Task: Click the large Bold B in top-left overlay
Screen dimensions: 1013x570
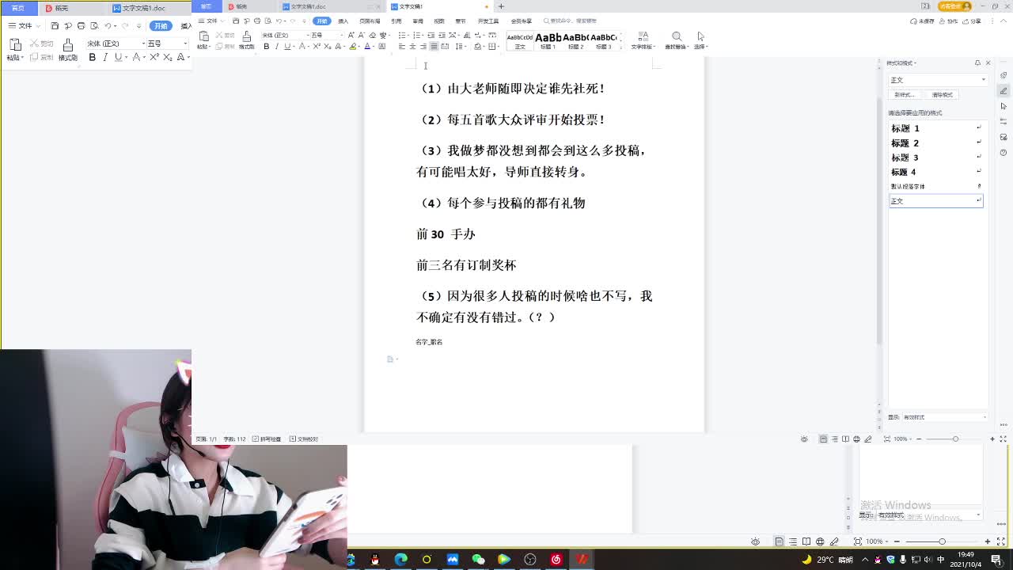Action: (93, 57)
